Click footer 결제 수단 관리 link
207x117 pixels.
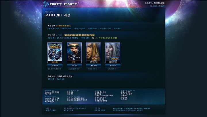pyautogui.click(x=126, y=92)
